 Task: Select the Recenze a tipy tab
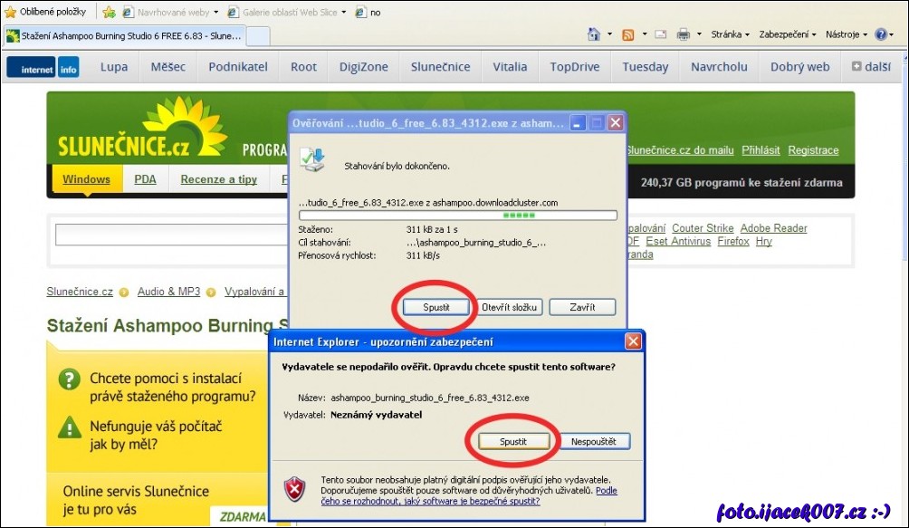(x=218, y=179)
